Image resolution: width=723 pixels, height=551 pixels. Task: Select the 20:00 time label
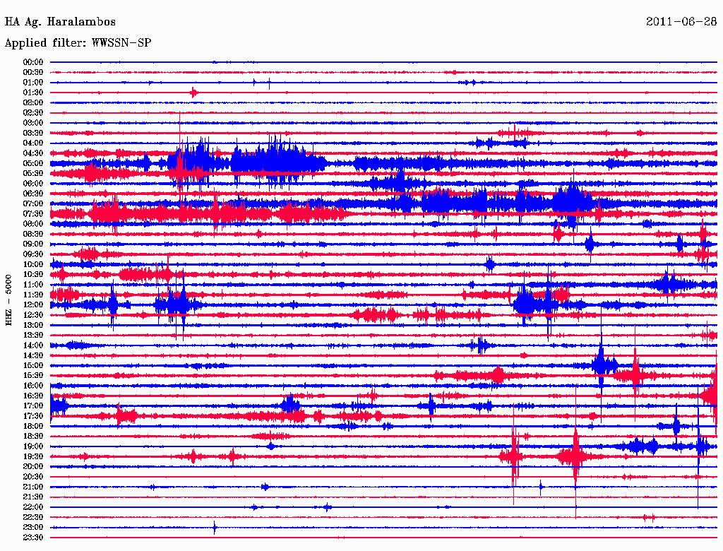click(33, 467)
